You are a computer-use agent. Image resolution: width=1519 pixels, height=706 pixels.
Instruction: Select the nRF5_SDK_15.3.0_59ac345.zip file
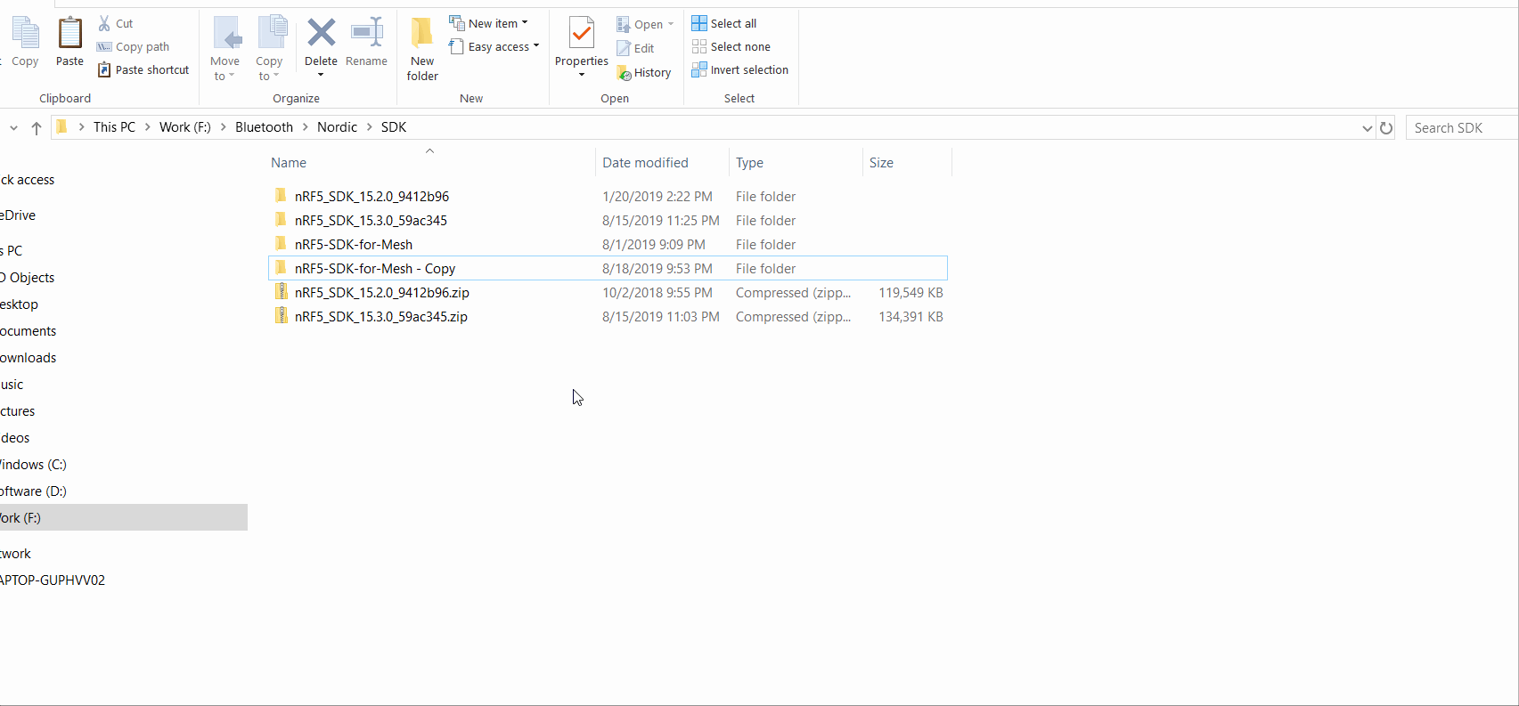(380, 317)
